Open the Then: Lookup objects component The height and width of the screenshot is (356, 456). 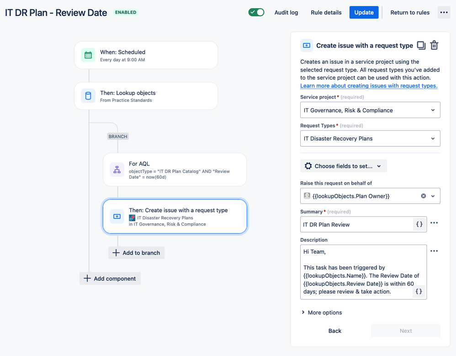[x=146, y=96]
